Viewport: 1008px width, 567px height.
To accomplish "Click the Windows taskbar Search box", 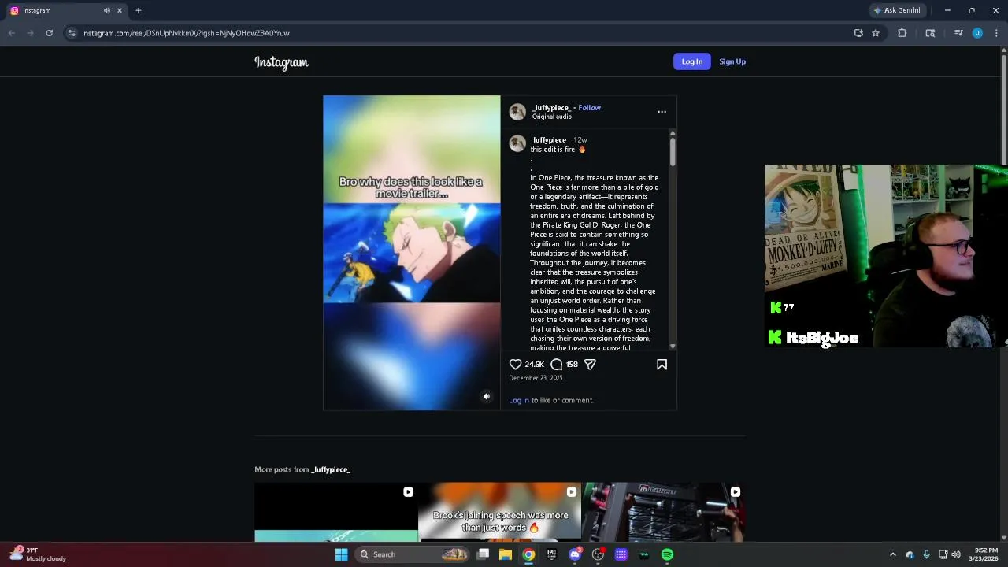I will pyautogui.click(x=412, y=554).
